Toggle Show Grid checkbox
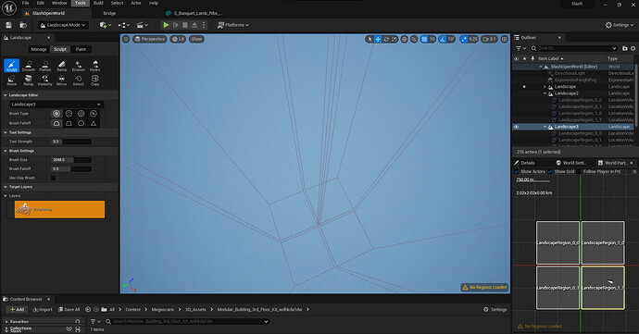This screenshot has height=334, width=639. (x=550, y=171)
